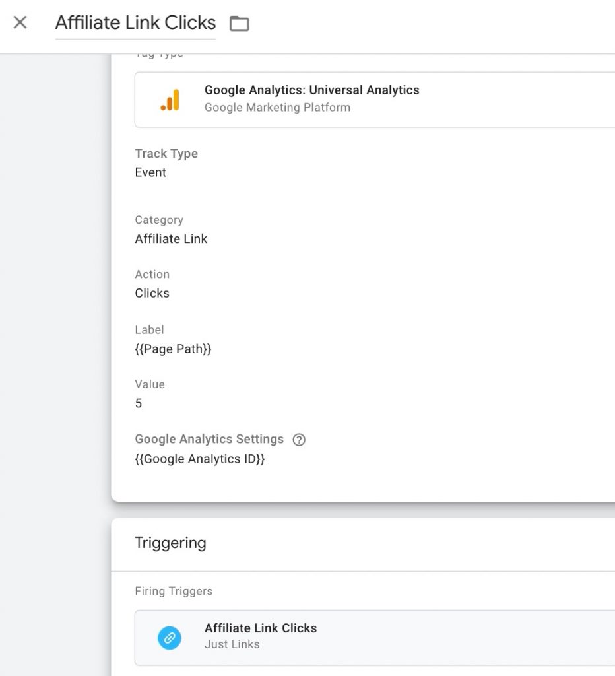Click the Google Analytics Universal Analytics logo icon
The image size is (615, 676).
pos(169,98)
